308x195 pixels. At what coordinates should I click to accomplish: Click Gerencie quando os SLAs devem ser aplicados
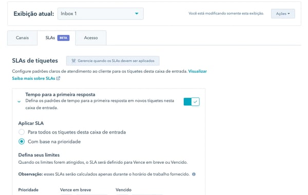click(x=113, y=61)
